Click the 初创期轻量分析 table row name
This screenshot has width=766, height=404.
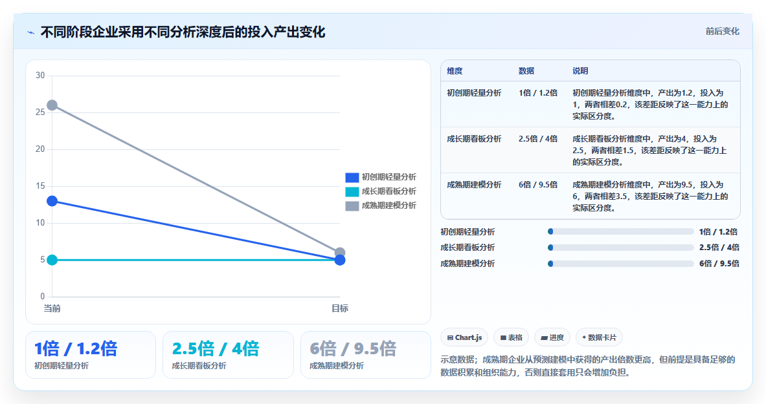474,92
